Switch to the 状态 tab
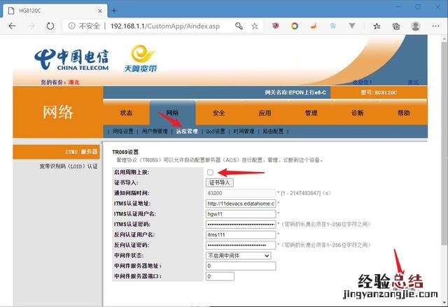448x307 pixels. pos(126,113)
